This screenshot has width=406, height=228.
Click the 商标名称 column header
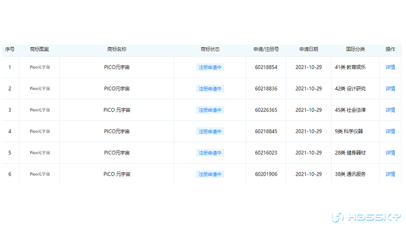(x=117, y=49)
